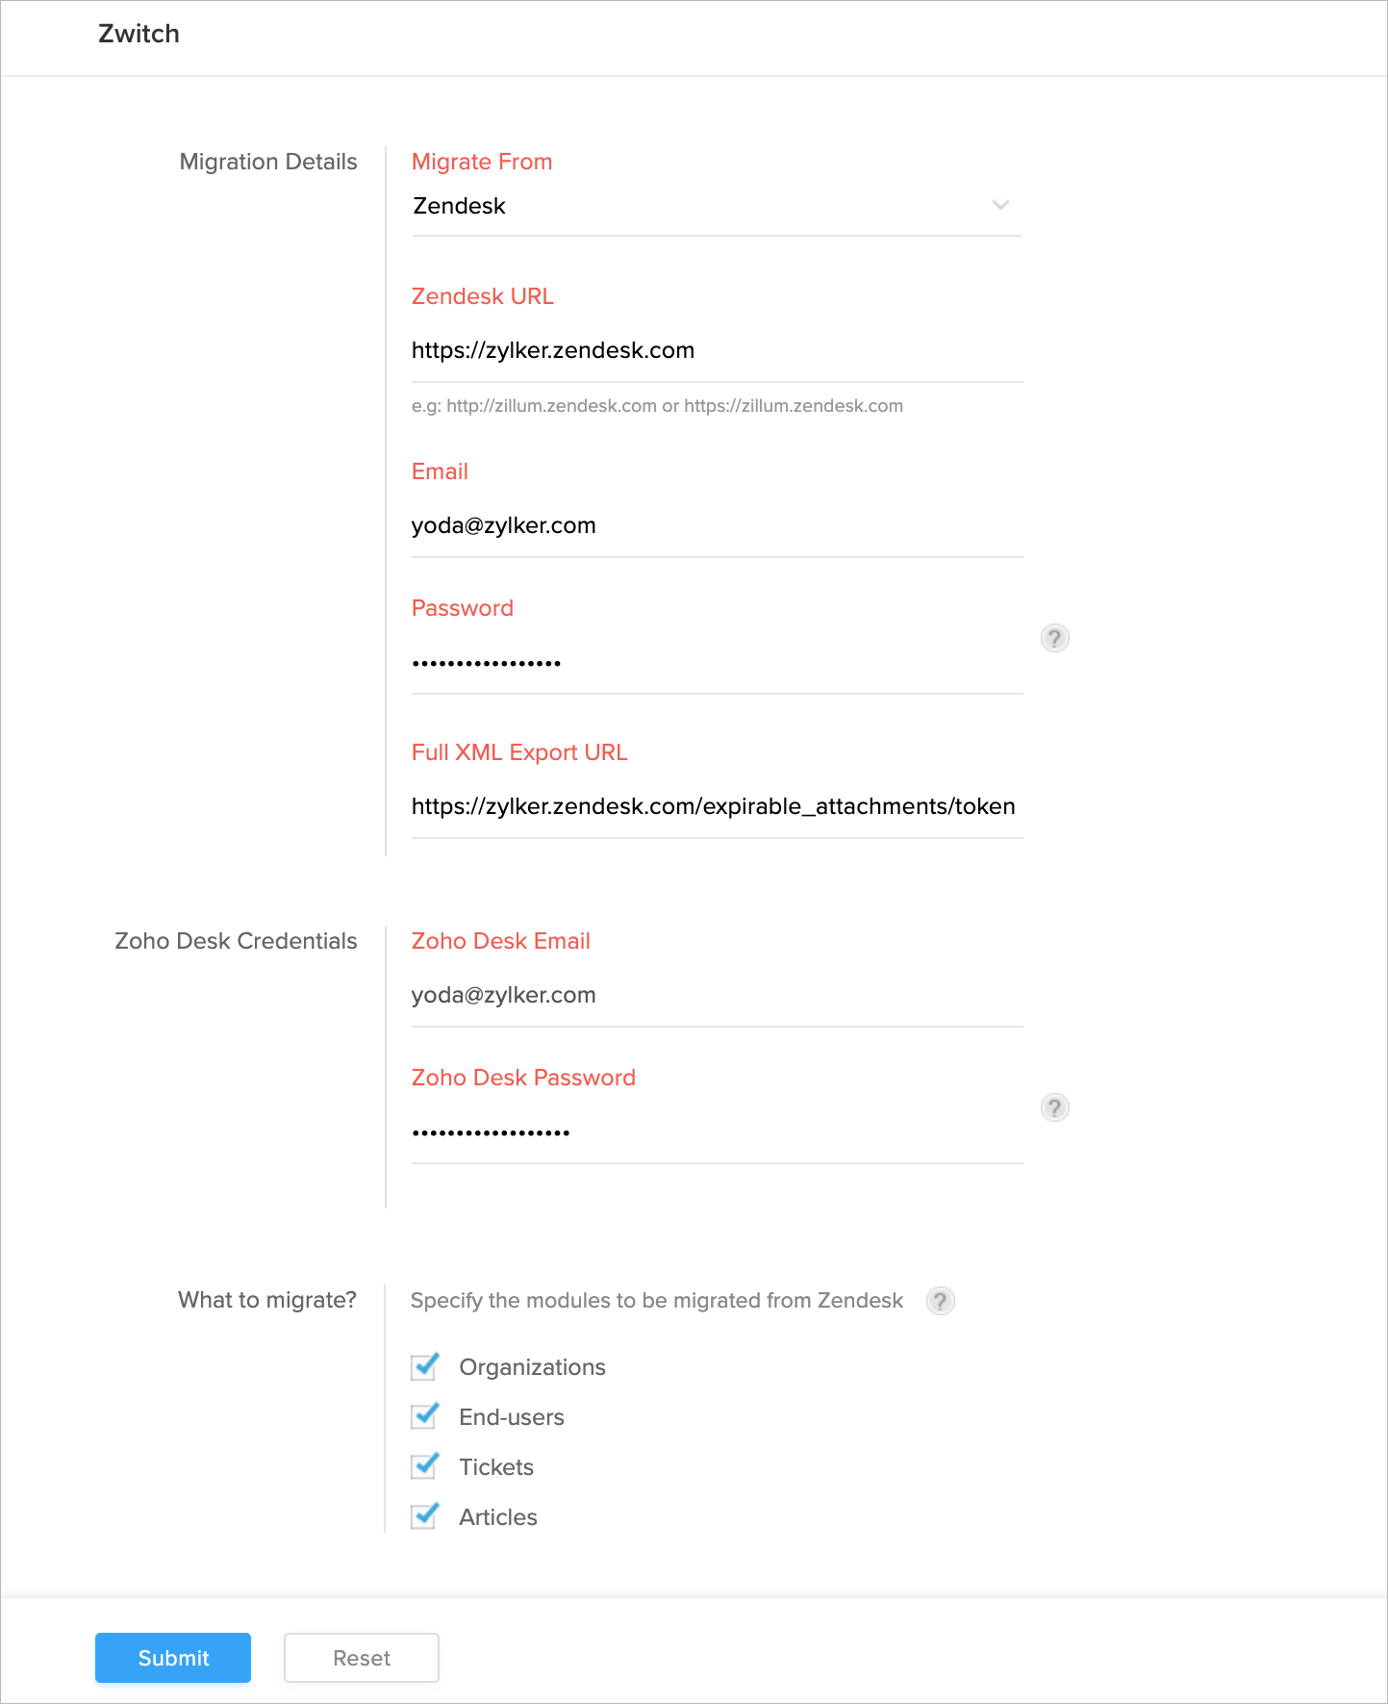Focus the Zoho Desk Email field
The width and height of the screenshot is (1388, 1704).
[x=716, y=996]
